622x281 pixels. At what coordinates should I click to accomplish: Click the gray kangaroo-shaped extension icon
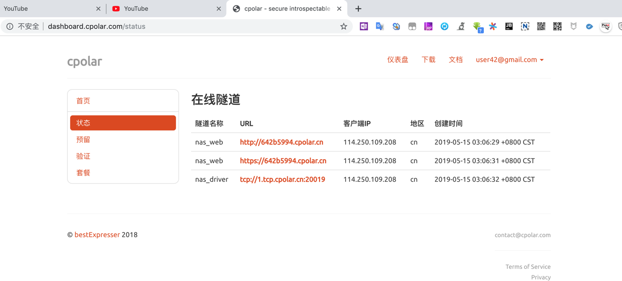461,26
